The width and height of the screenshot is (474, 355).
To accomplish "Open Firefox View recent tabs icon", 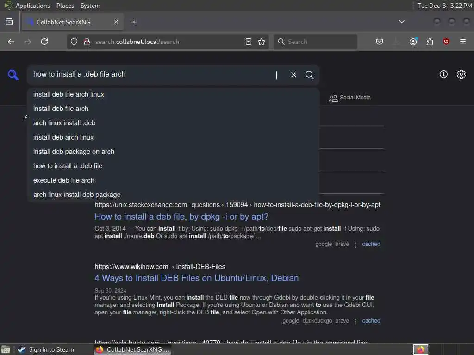I will tap(9, 22).
